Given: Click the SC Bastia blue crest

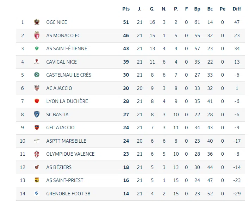Looking at the screenshot, I should point(36,115).
